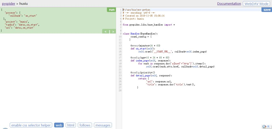Image resolution: width=272 pixels, height=129 pixels.
Task: Click the encoding utf-8 comment line
Action: [139, 13]
